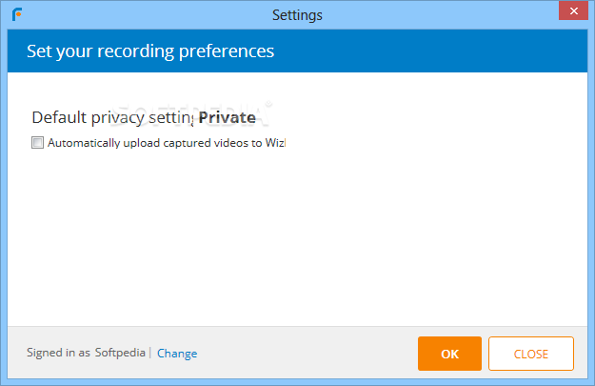Screen dimensions: 595x386
Task: Click the word 'preferences' in the blue header
Action: 227,52
